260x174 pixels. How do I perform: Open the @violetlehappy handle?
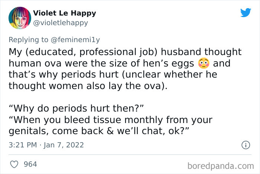tap(61, 23)
